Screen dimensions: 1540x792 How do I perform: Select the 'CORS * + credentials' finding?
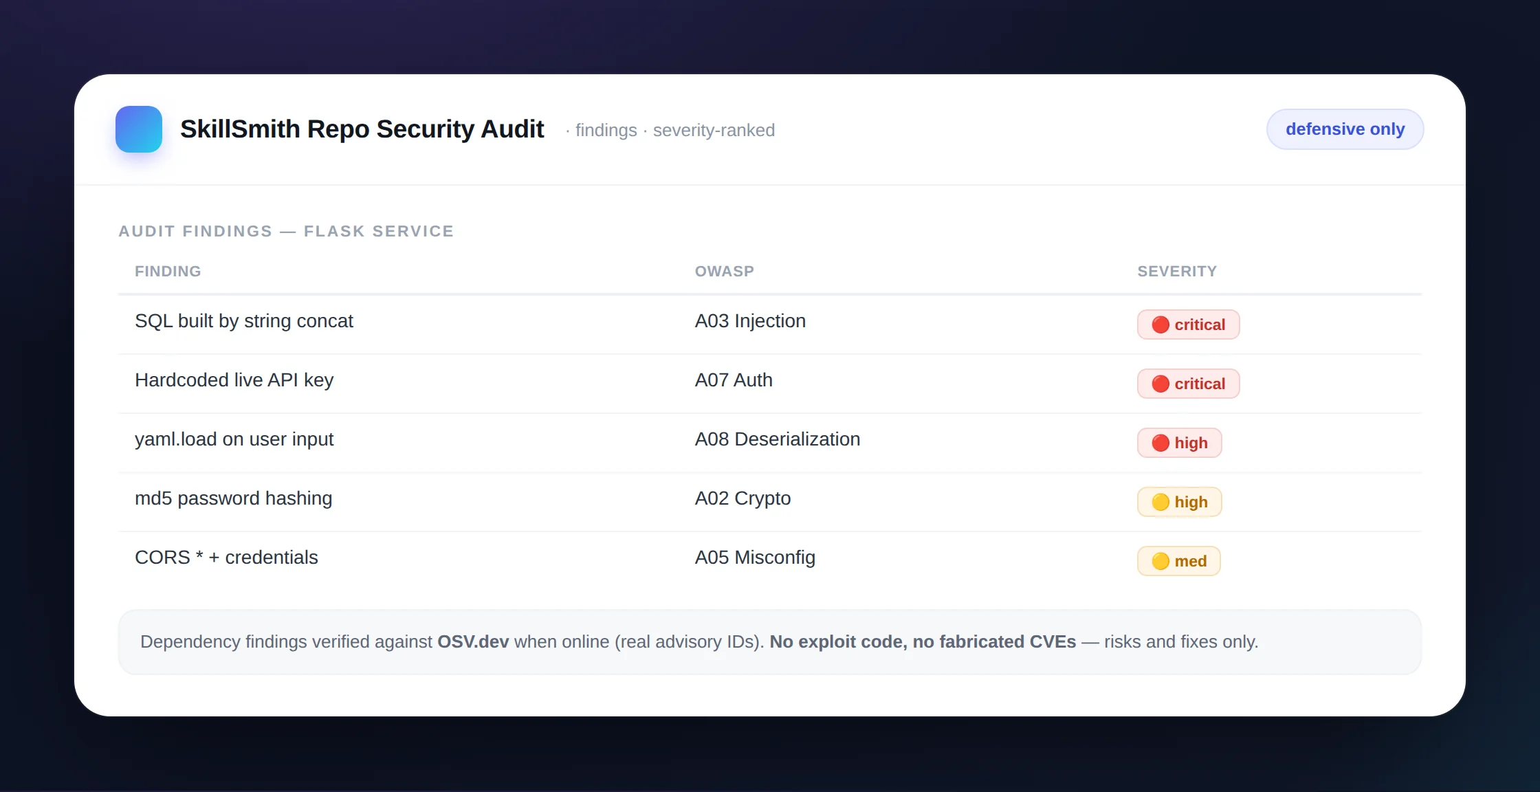click(x=226, y=558)
